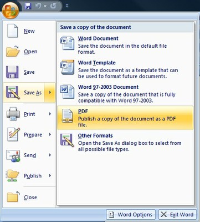Click the Prepare checklist pencil icon
The height and width of the screenshot is (222, 200).
point(13,134)
